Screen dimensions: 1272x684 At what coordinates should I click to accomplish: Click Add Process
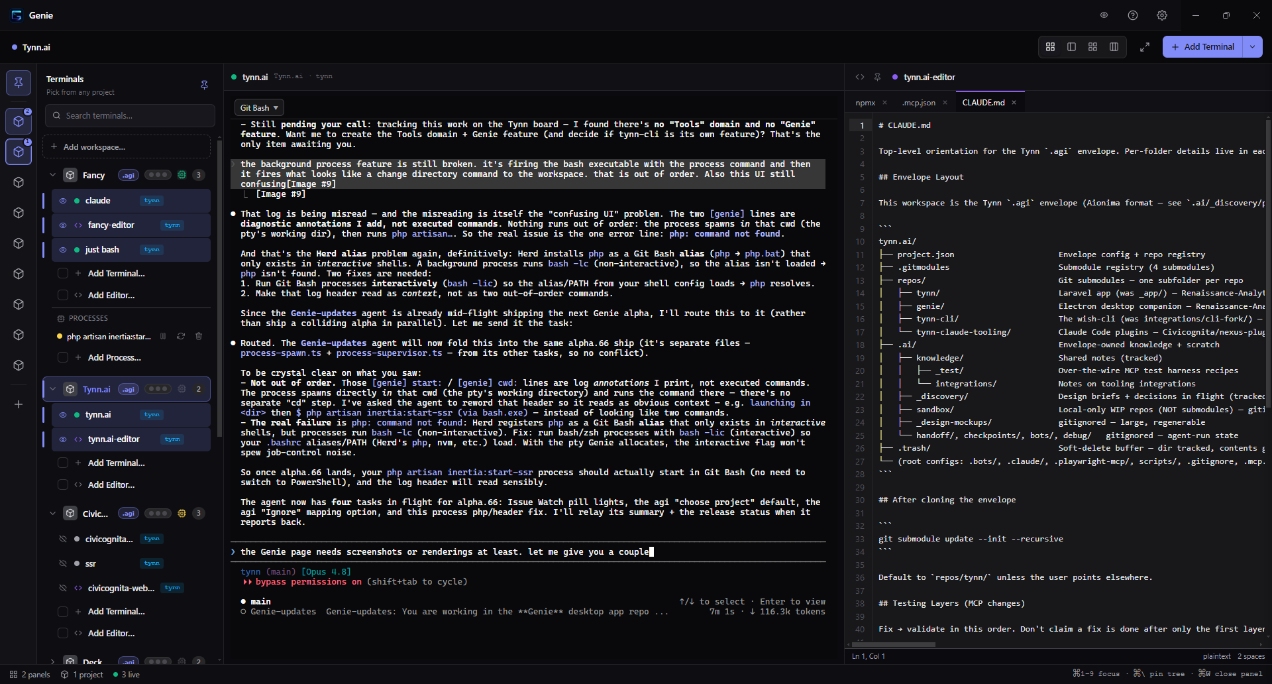[x=114, y=357]
